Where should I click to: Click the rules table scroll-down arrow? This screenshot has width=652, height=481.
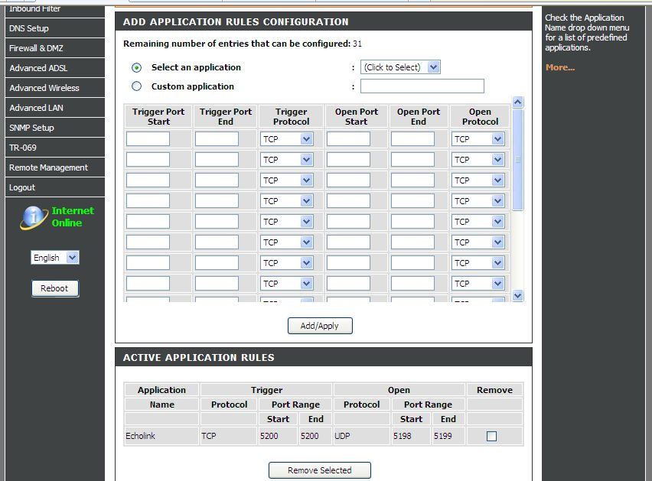click(517, 296)
